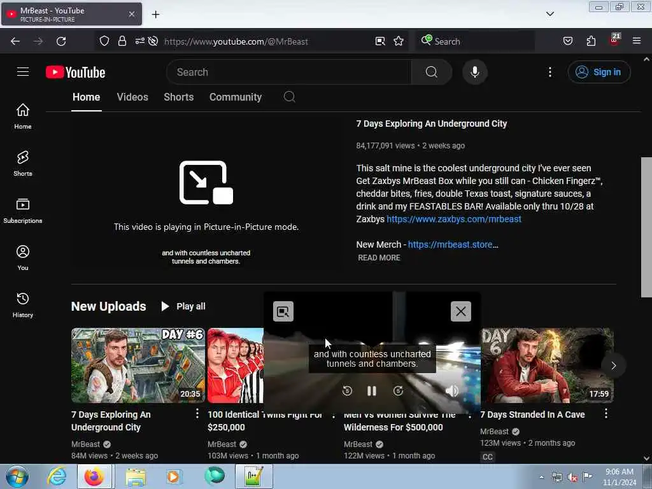This screenshot has width=652, height=489.
Task: Mute the Picture-in-Picture video audio
Action: 452,391
